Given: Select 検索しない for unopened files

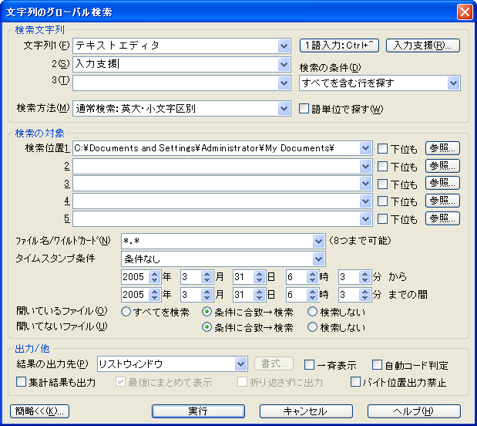Looking at the screenshot, I should coord(312,327).
